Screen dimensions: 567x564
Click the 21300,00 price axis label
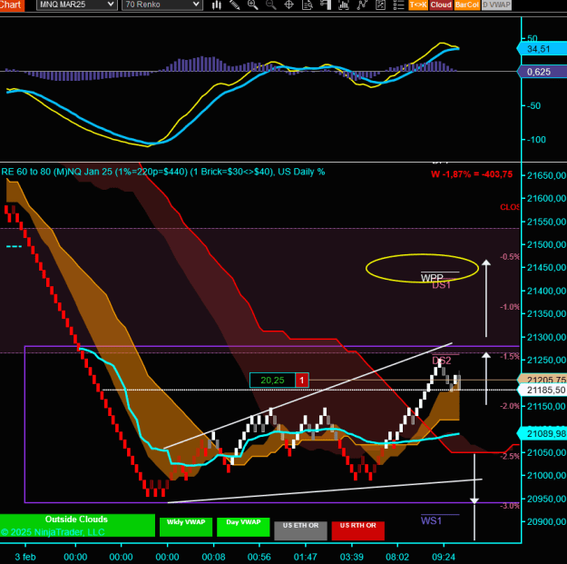point(546,337)
